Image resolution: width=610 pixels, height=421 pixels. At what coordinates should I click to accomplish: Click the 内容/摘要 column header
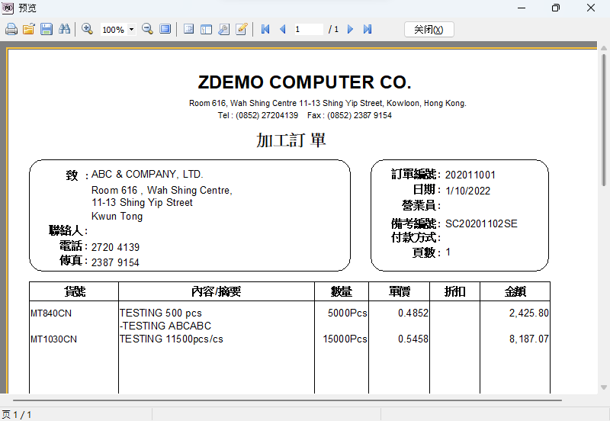217,291
